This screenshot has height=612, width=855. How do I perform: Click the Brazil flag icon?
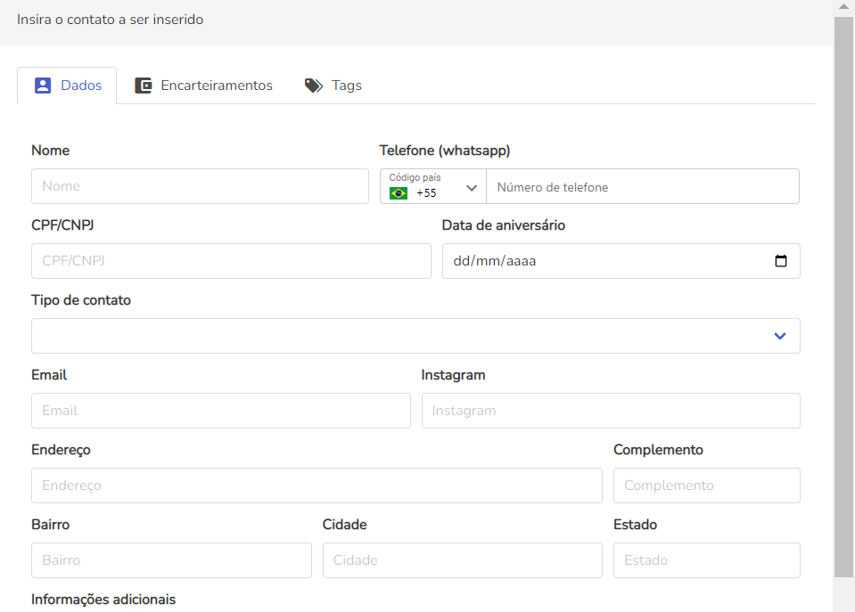(x=399, y=192)
